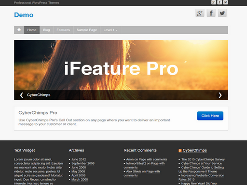Advance slider with the right arrow

pos(220,95)
